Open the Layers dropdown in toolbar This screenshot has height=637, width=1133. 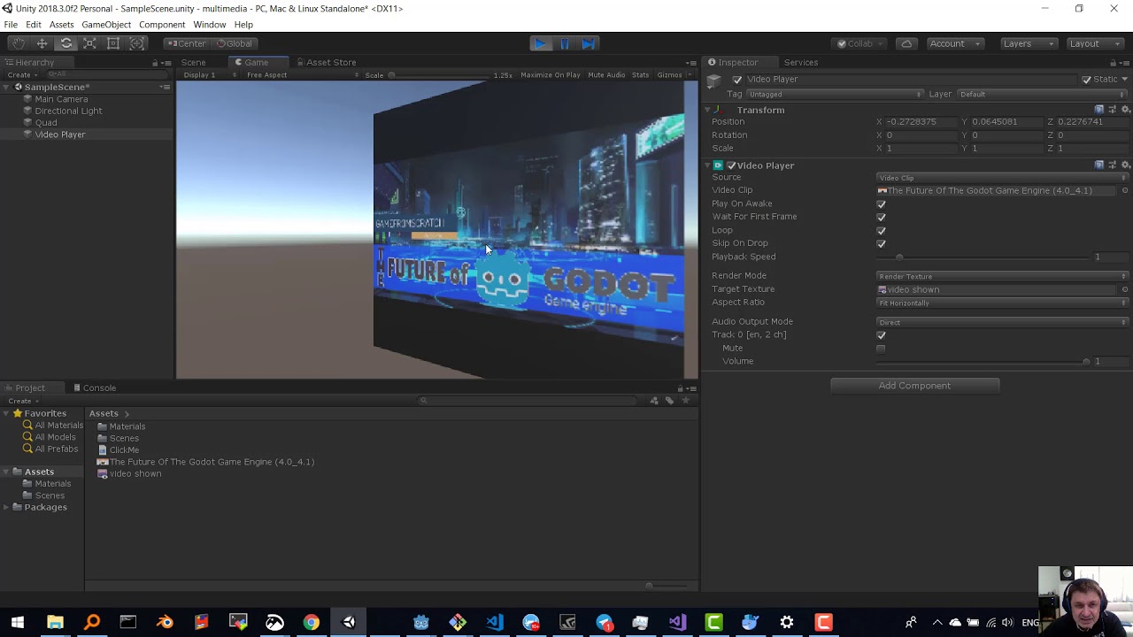tap(1027, 43)
